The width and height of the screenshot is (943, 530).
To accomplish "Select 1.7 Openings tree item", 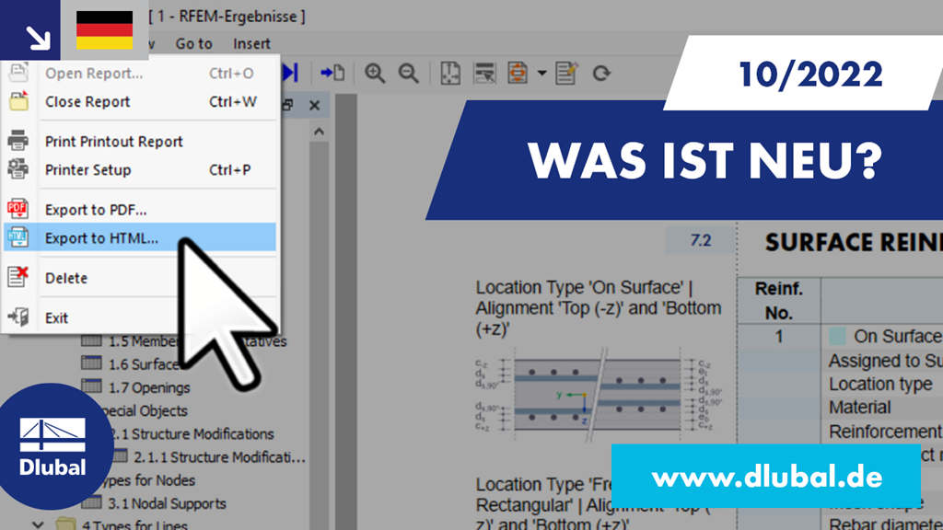I will 149,387.
